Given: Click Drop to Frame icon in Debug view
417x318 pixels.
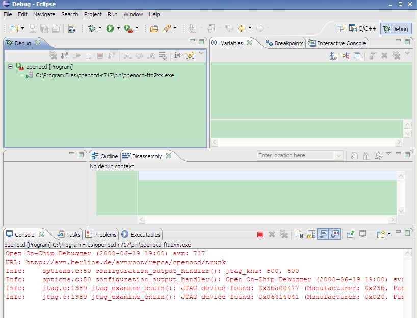Looking at the screenshot, I should 162,55.
